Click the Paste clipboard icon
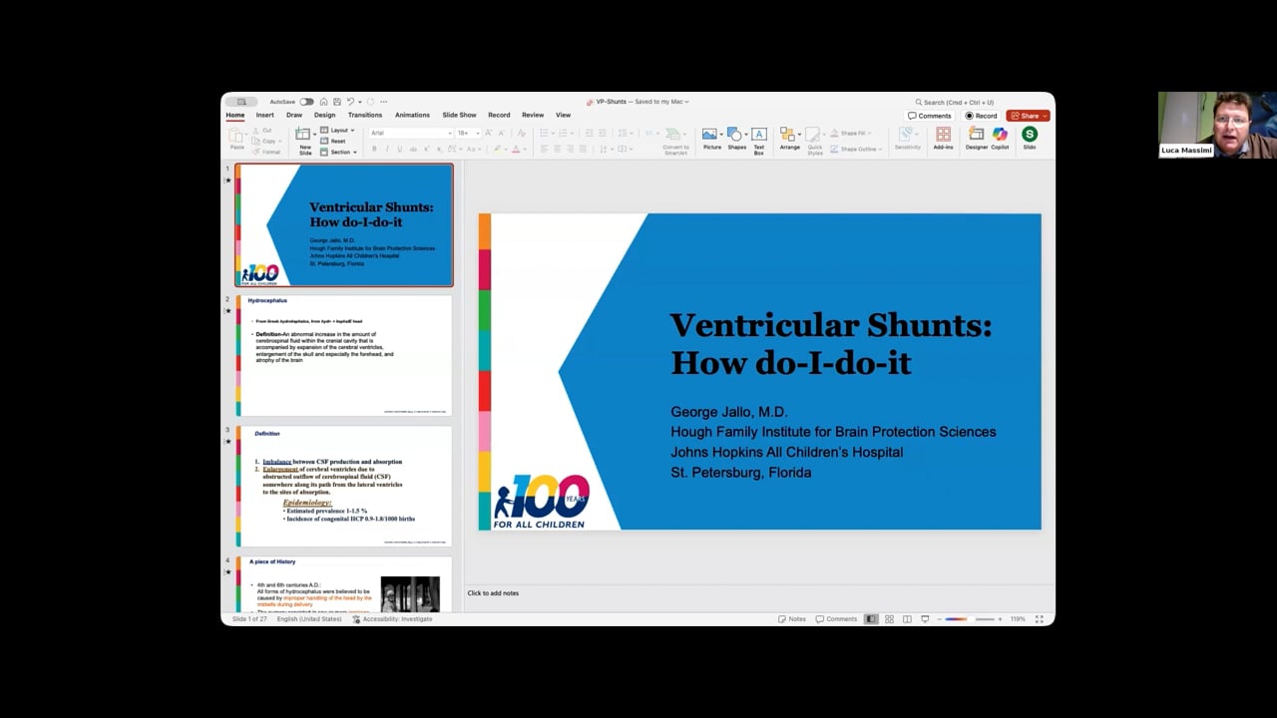This screenshot has width=1277, height=718. [235, 135]
